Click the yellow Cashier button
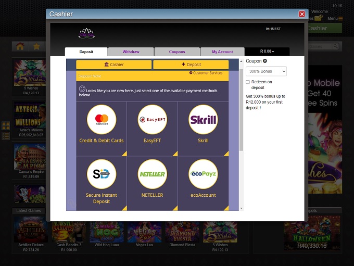This screenshot has width=354, height=266. (114, 65)
